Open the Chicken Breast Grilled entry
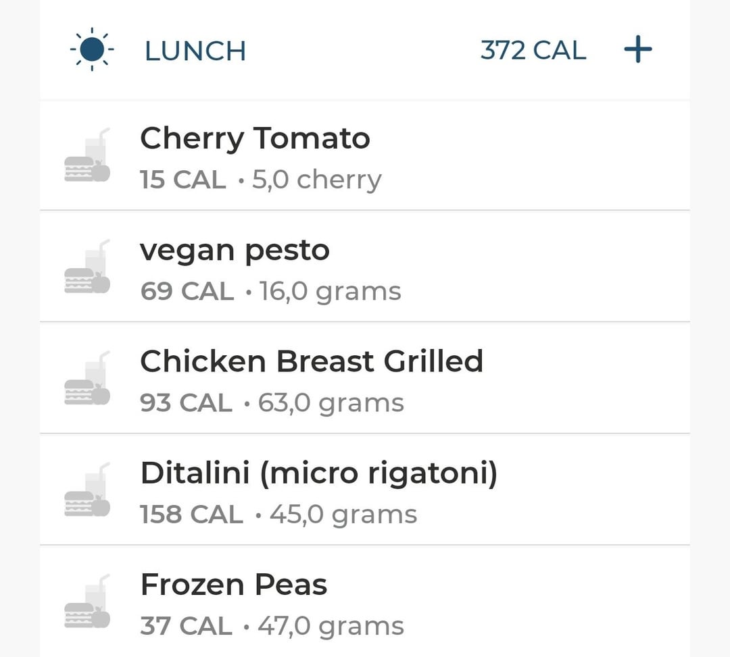The image size is (730, 657). pyautogui.click(x=365, y=377)
